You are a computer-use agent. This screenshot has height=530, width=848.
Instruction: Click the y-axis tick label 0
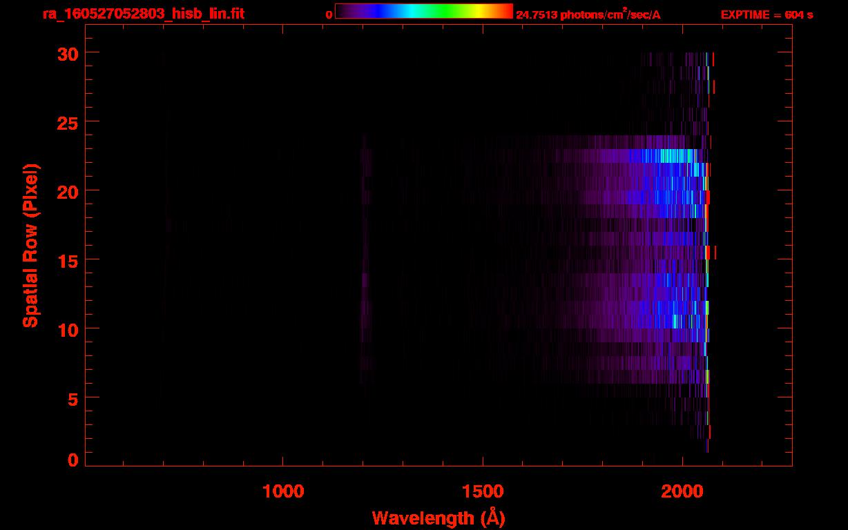tap(73, 460)
